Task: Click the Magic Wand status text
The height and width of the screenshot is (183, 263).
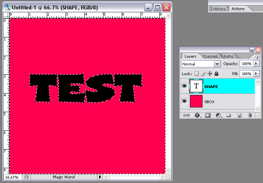Action: (64, 177)
